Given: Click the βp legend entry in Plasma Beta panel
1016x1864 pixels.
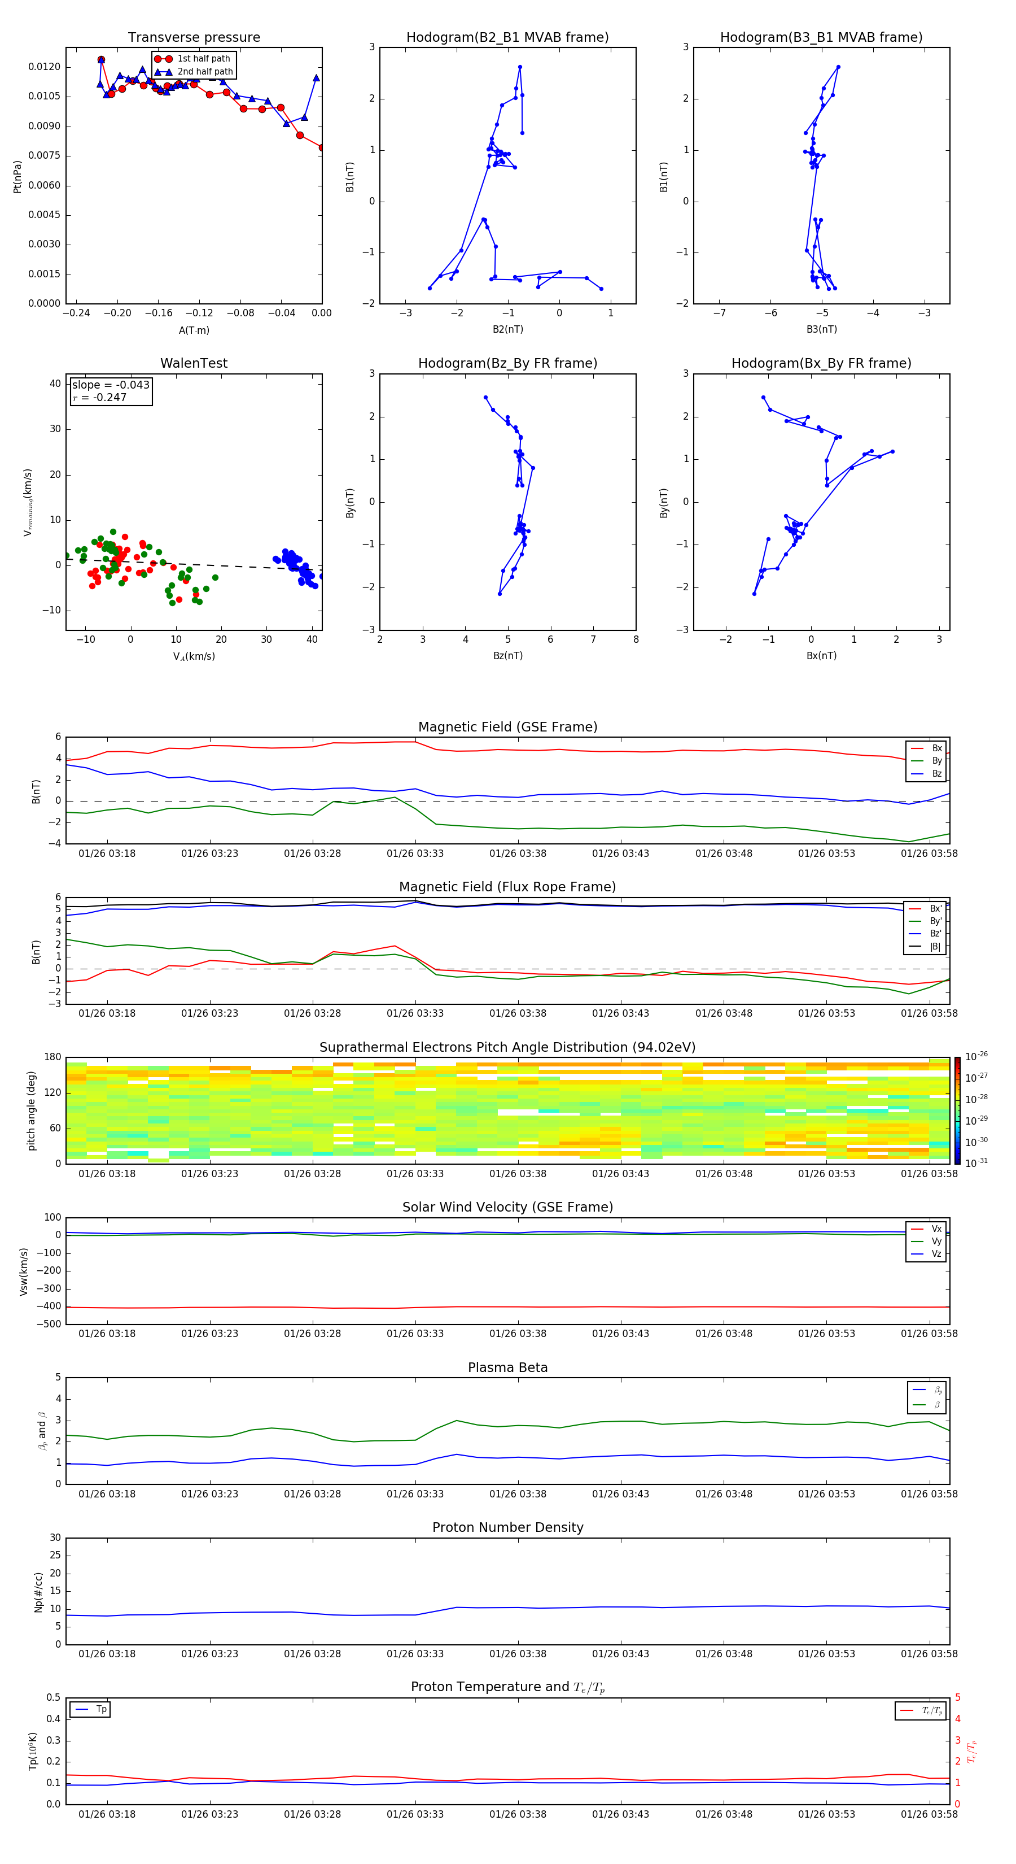Looking at the screenshot, I should click(x=927, y=1390).
